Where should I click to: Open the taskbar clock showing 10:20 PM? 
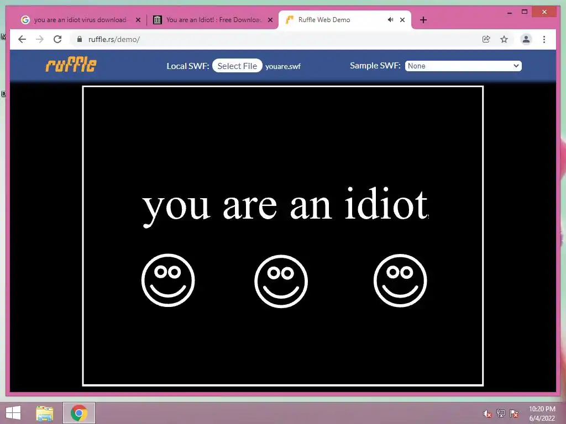[x=542, y=414]
